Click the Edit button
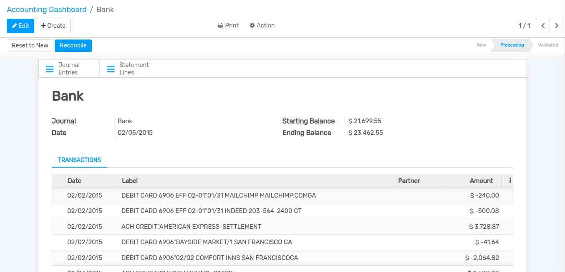This screenshot has height=272, width=565. (x=20, y=26)
